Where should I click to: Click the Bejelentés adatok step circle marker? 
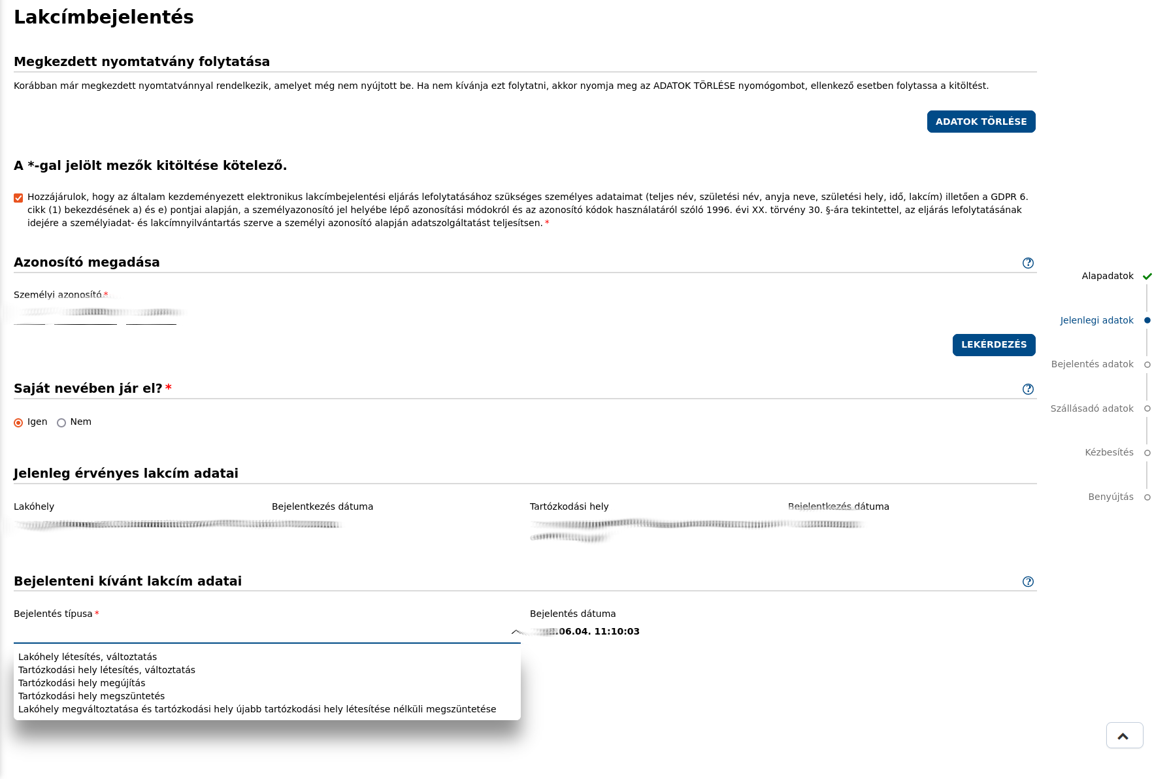point(1147,365)
